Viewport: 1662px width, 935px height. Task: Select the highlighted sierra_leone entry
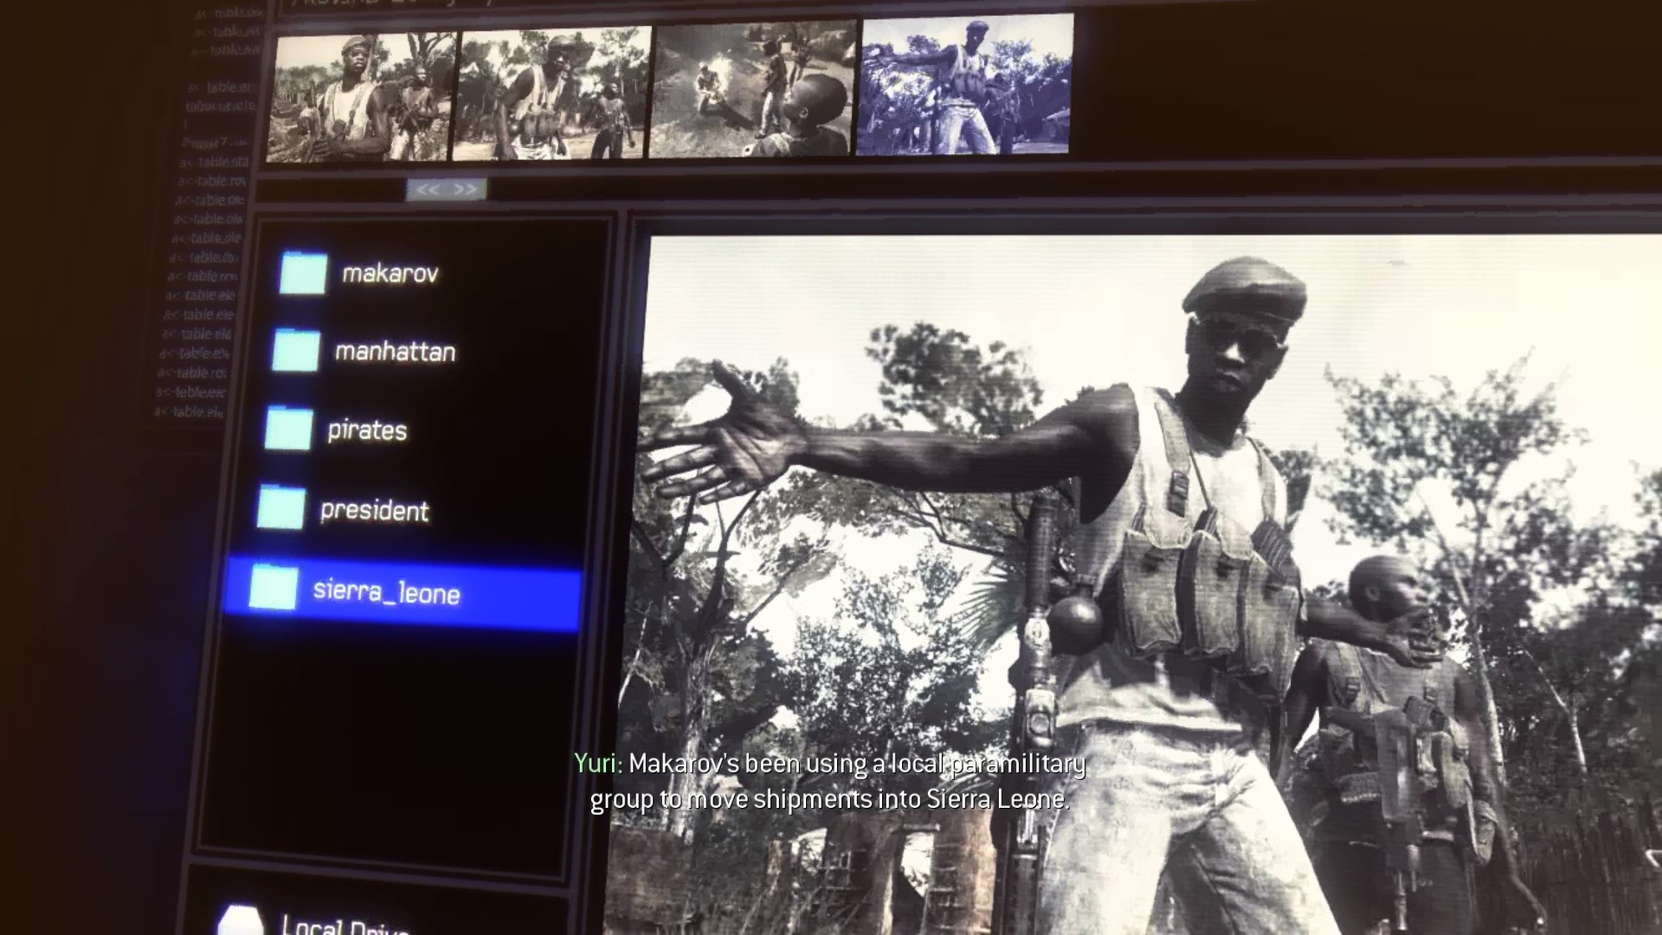click(x=403, y=592)
